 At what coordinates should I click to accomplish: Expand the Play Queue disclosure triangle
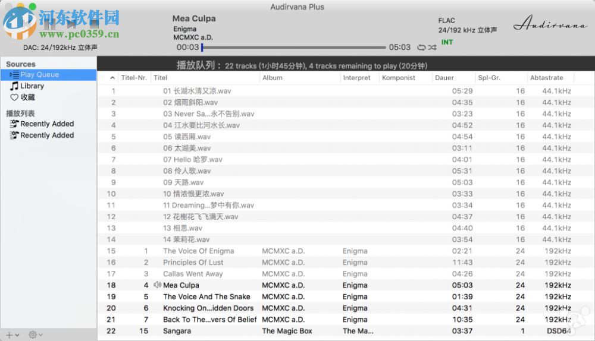11,75
